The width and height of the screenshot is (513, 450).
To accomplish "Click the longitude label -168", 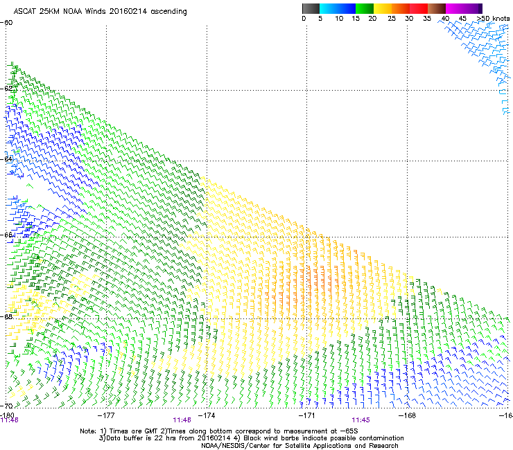I will point(408,415).
